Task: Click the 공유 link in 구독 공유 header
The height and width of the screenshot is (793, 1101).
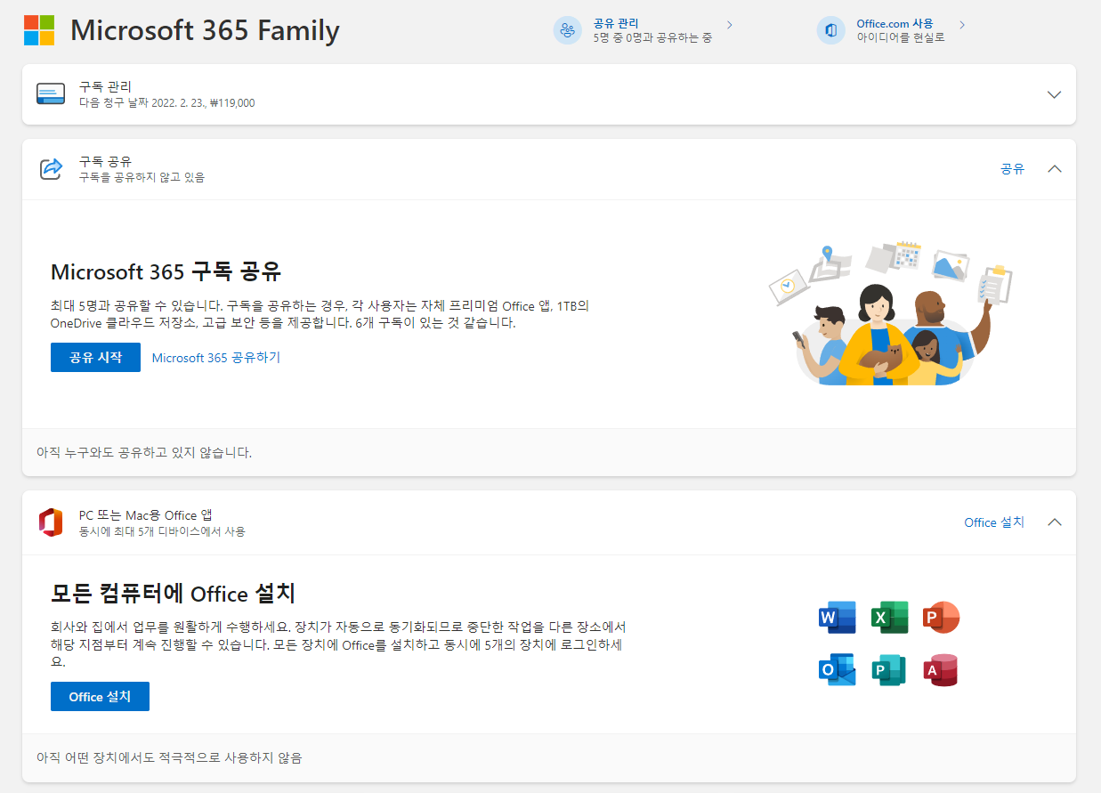Action: [1013, 168]
